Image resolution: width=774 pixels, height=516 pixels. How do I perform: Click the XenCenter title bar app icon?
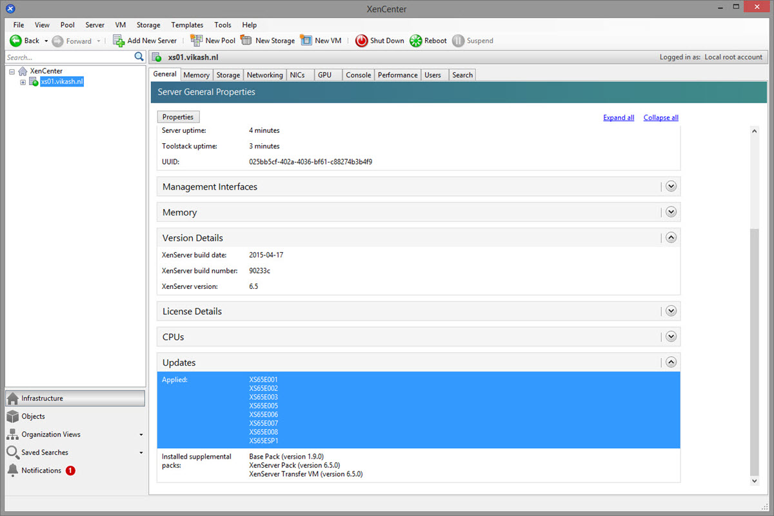(x=10, y=8)
